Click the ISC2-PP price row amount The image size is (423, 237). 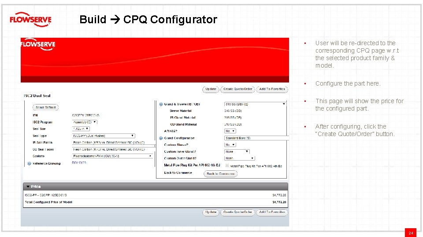click(279, 195)
